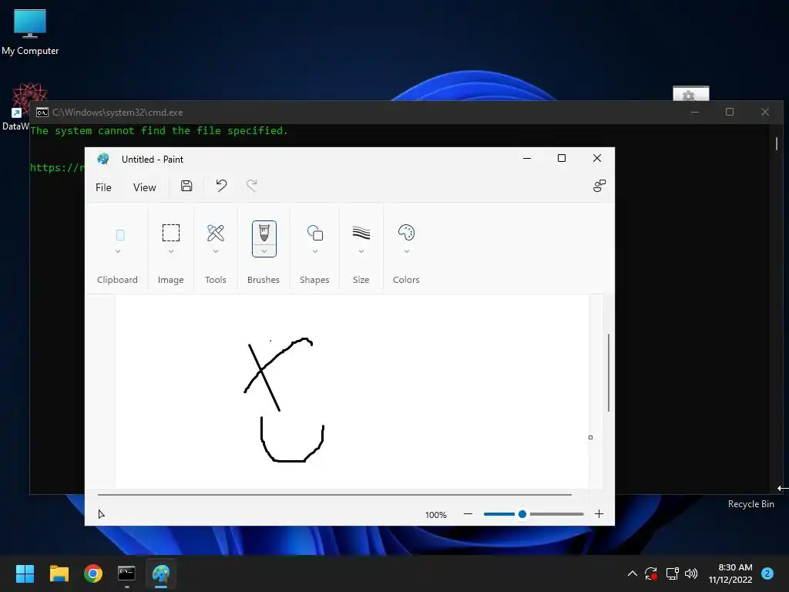Maximize the cmd.exe window
789x592 pixels.
click(x=730, y=112)
